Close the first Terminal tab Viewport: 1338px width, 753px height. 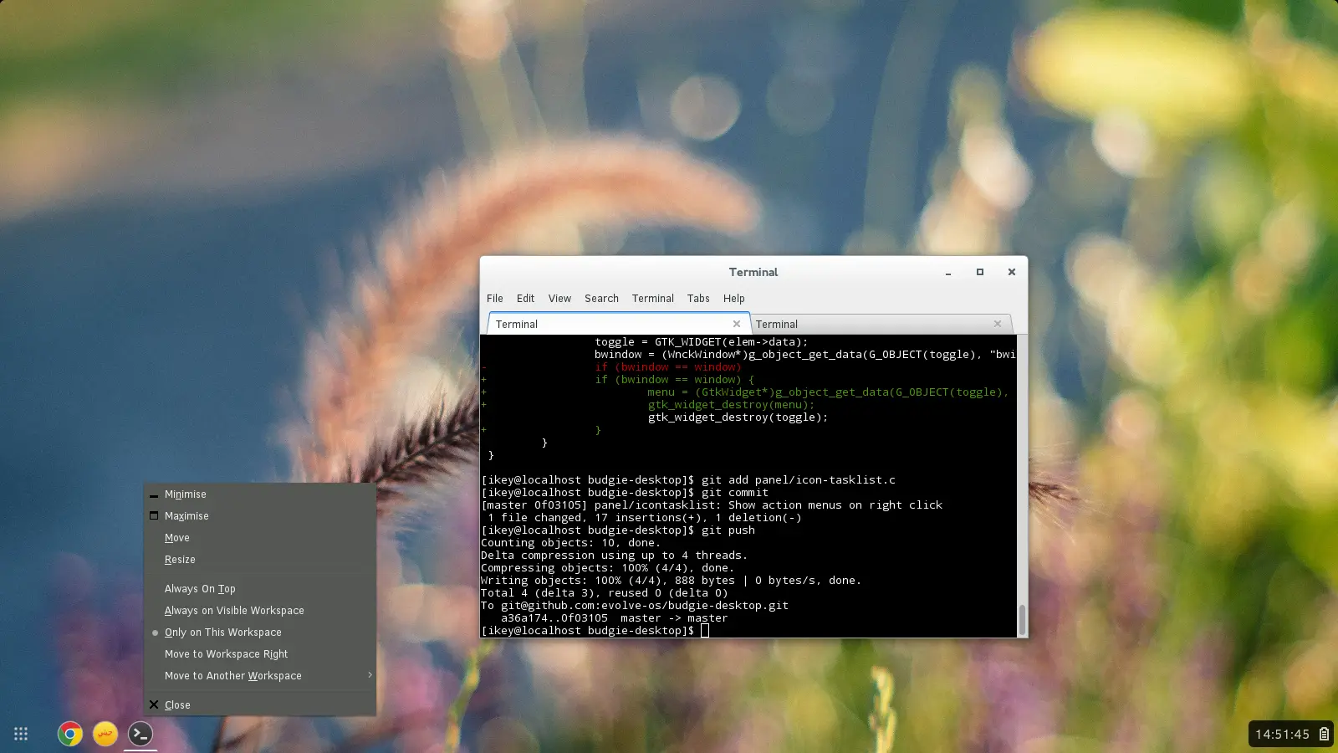pyautogui.click(x=737, y=324)
